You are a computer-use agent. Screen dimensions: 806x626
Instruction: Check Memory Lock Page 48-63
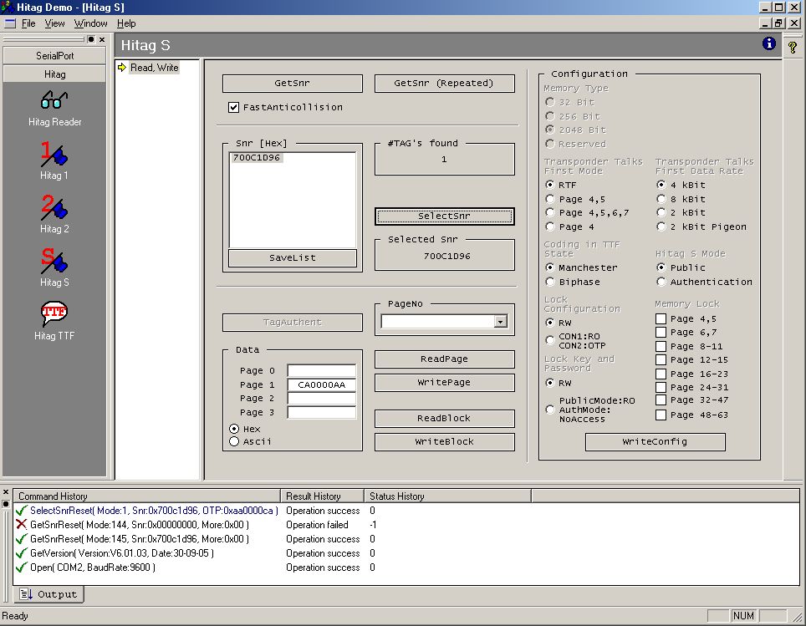point(661,415)
